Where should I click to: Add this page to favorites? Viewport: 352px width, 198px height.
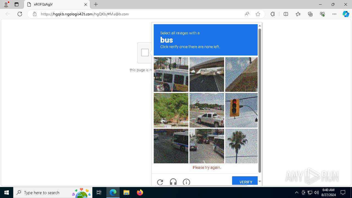(x=258, y=14)
